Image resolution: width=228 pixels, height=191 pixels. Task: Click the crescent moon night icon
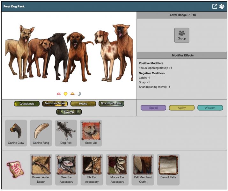click(x=79, y=94)
